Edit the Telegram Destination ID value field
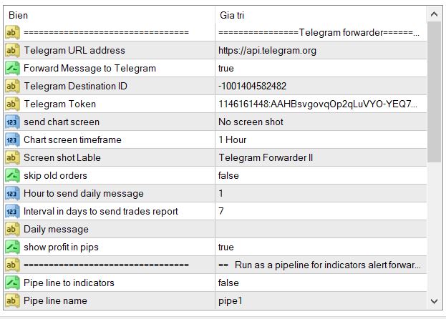Image resolution: width=446 pixels, height=319 pixels. tap(319, 87)
